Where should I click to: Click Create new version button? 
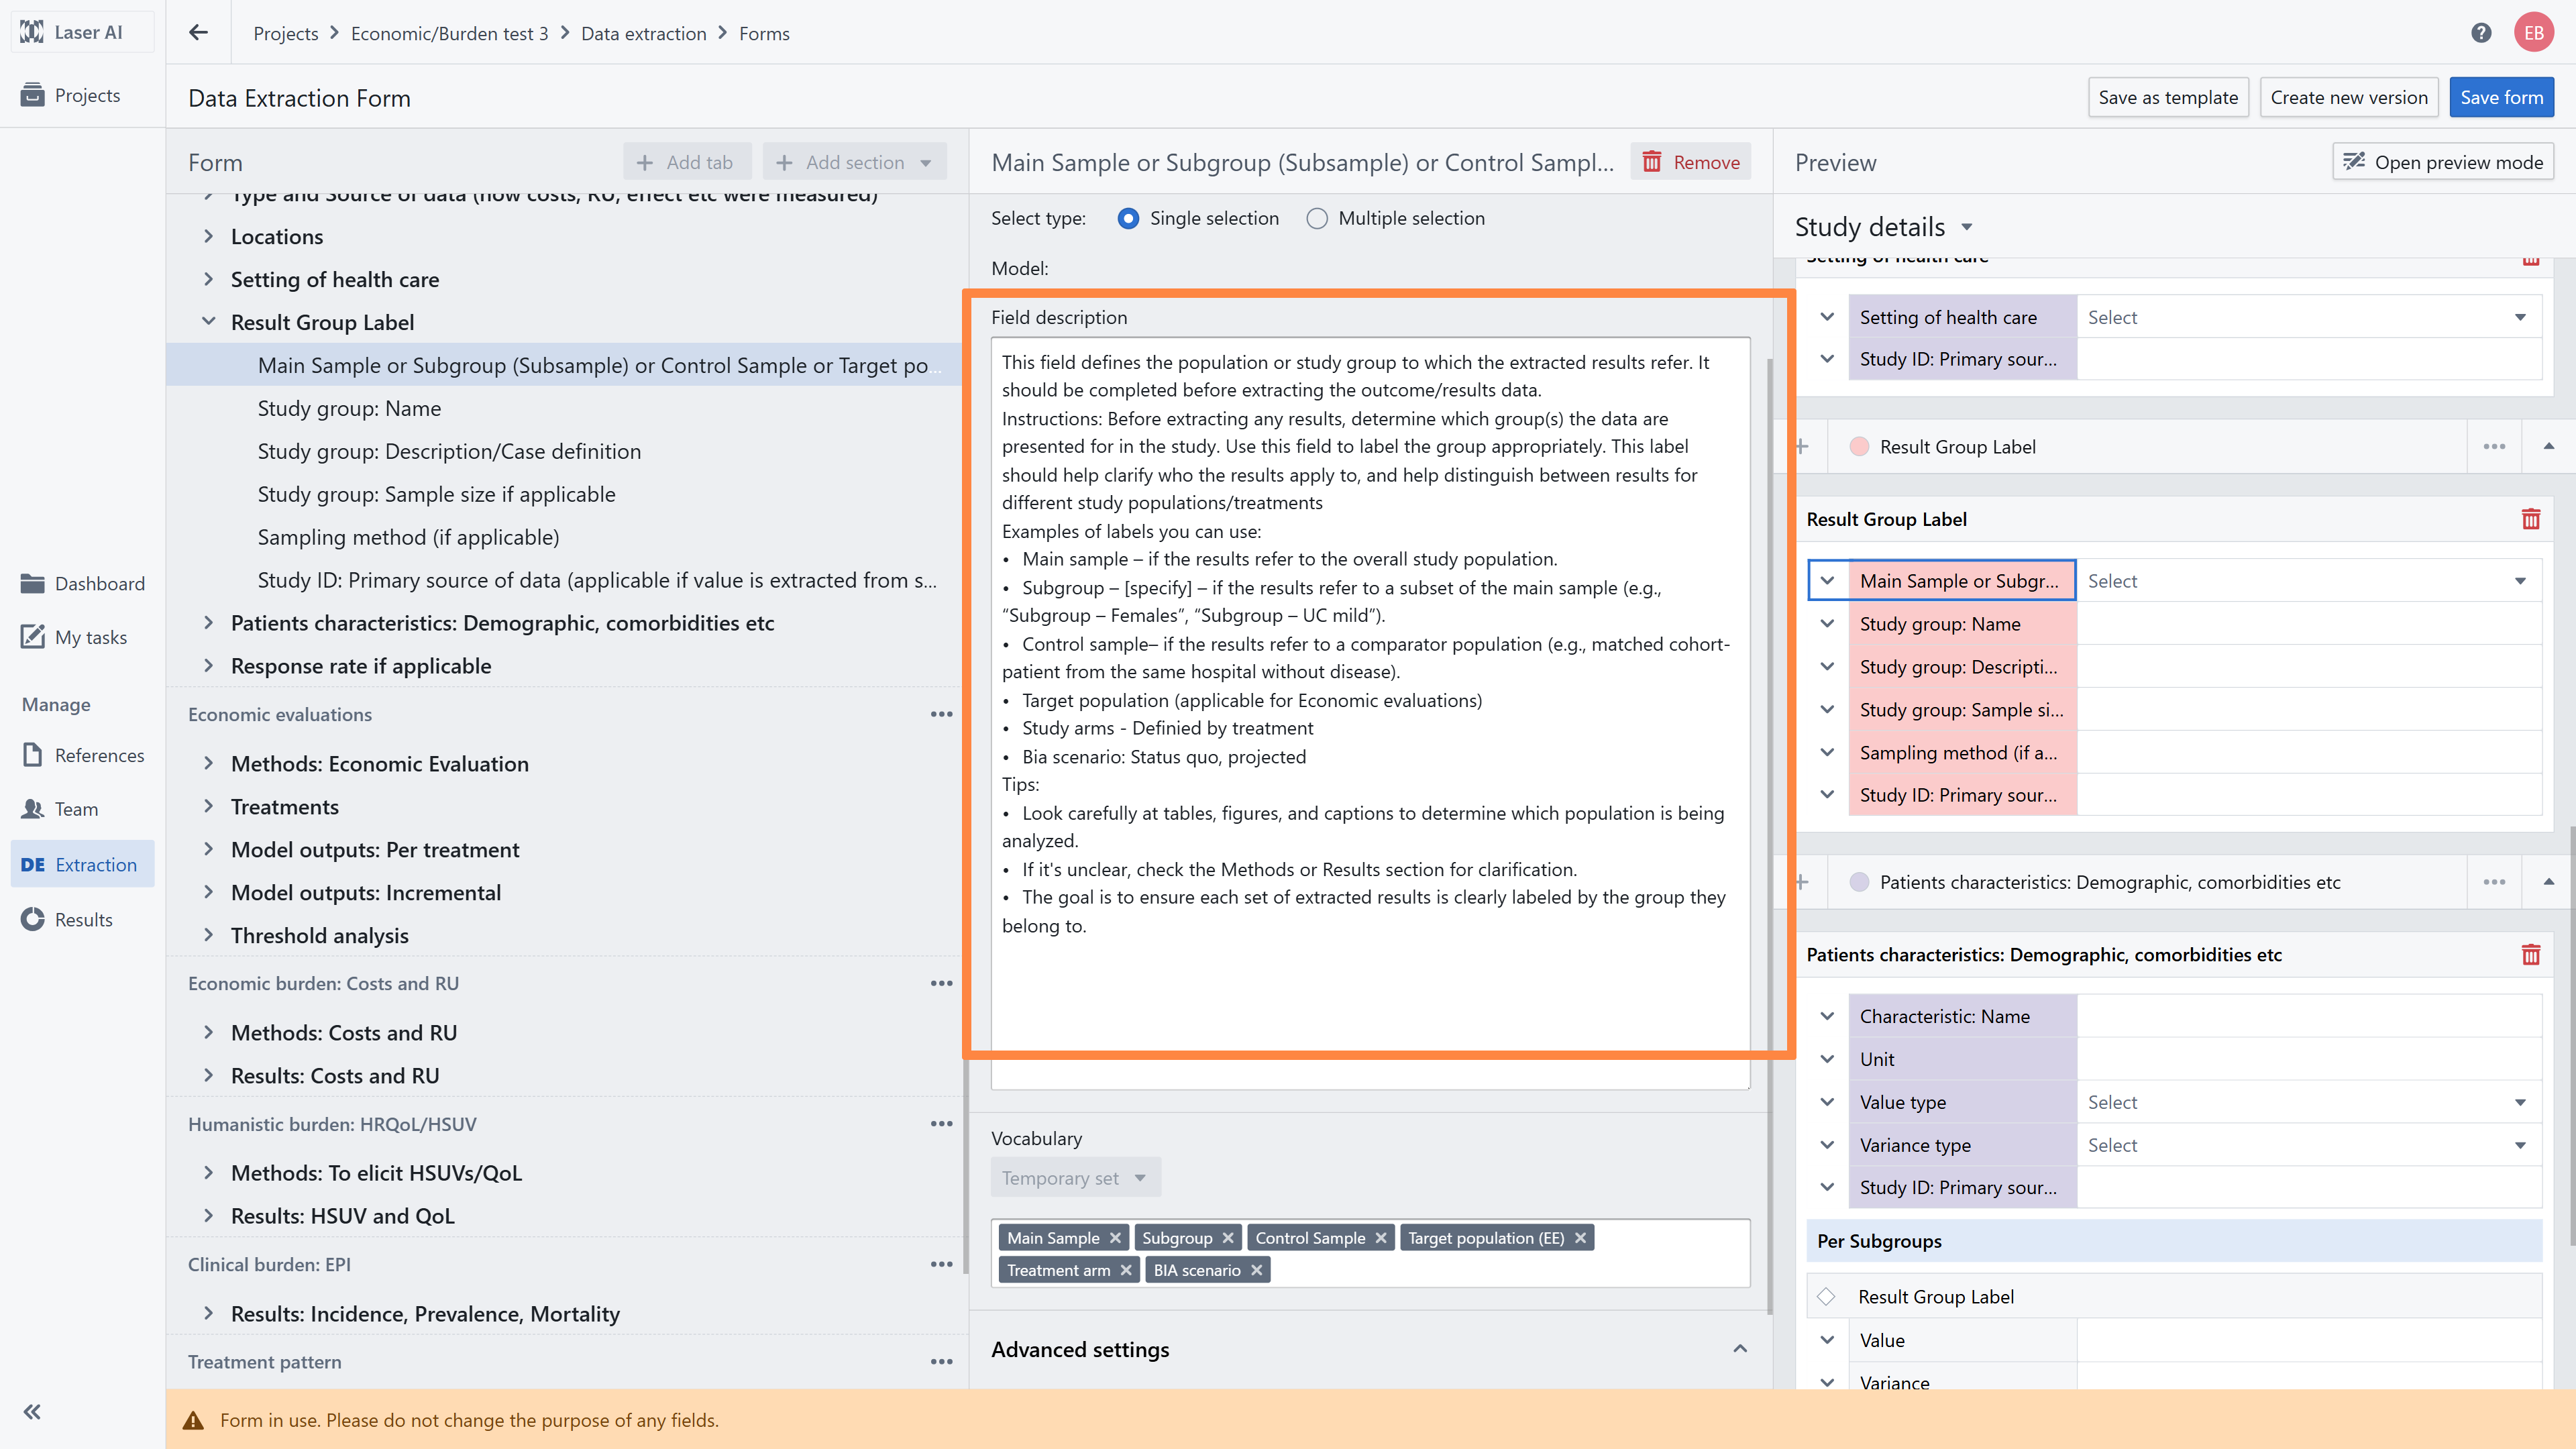point(2348,97)
